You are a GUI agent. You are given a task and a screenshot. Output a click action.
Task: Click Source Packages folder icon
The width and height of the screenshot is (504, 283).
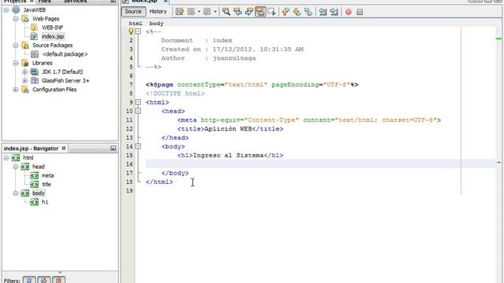[25, 46]
